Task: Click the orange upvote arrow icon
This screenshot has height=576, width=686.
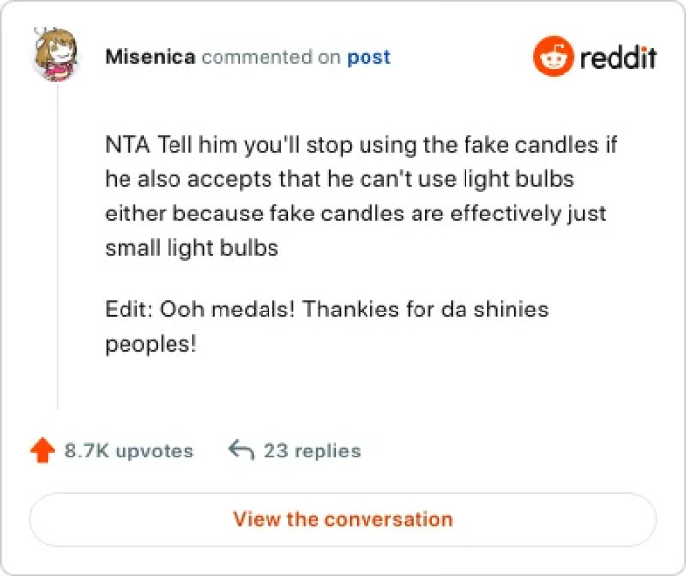Action: click(x=41, y=451)
